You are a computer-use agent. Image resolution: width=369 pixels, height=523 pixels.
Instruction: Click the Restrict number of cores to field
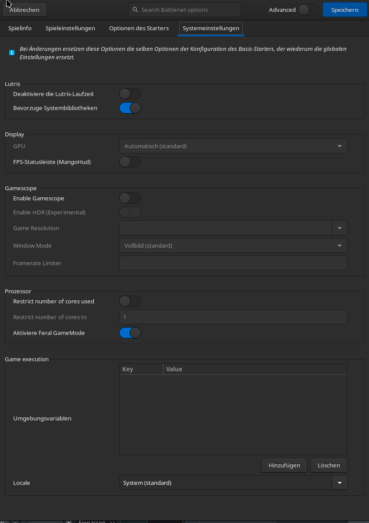[233, 317]
